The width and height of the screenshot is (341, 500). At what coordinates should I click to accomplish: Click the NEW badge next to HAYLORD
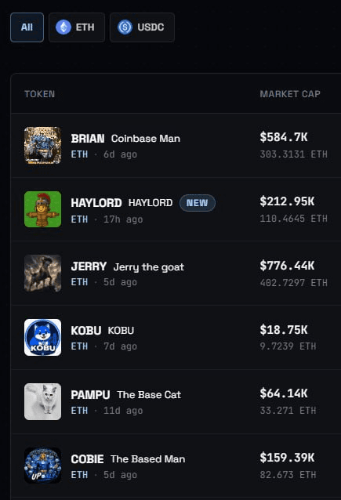pyautogui.click(x=198, y=203)
